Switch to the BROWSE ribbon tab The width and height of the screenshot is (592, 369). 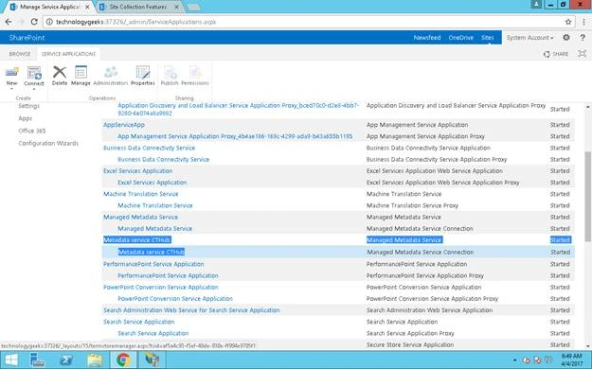[20, 54]
